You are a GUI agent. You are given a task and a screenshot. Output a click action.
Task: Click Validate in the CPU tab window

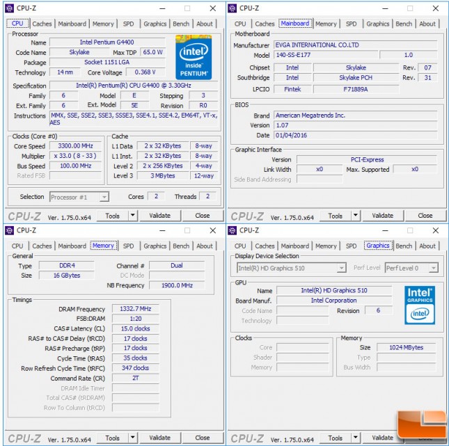pos(160,216)
